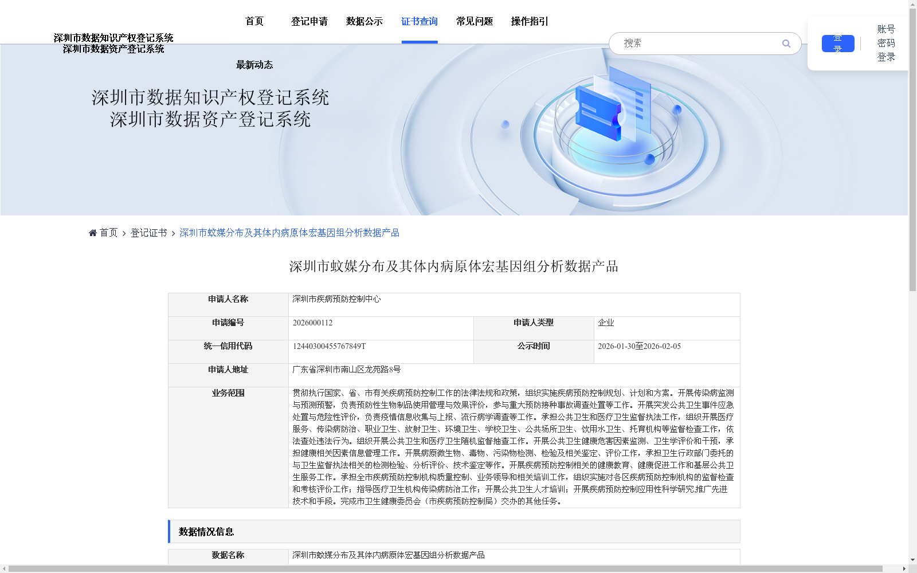
Task: Click the 账号密码登录 link
Action: [x=886, y=43]
